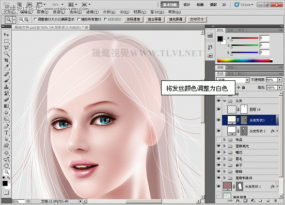Select the Pen tool

tap(6, 126)
